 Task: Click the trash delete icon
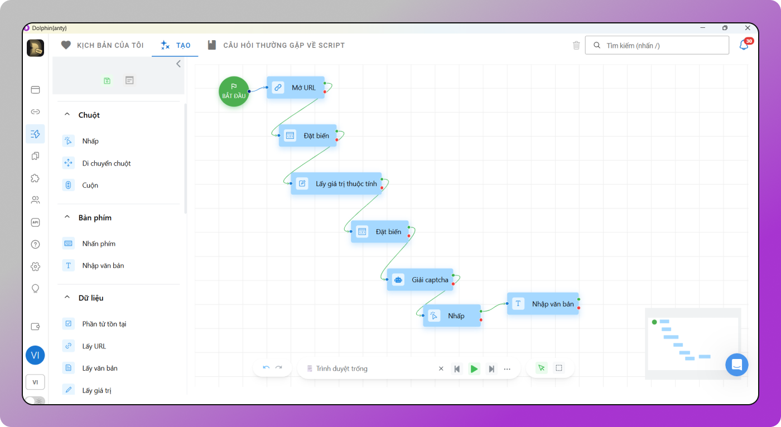point(576,45)
